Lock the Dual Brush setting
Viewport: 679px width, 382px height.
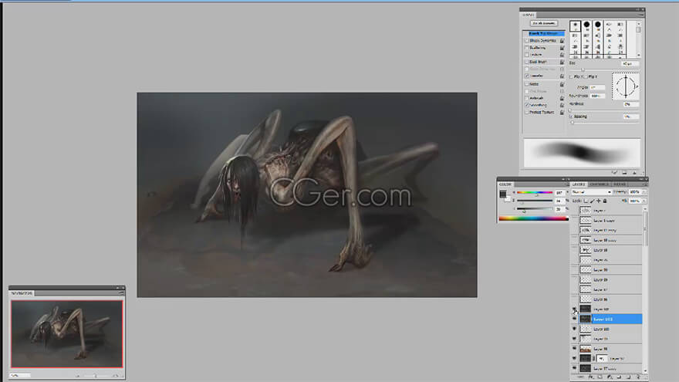(562, 62)
